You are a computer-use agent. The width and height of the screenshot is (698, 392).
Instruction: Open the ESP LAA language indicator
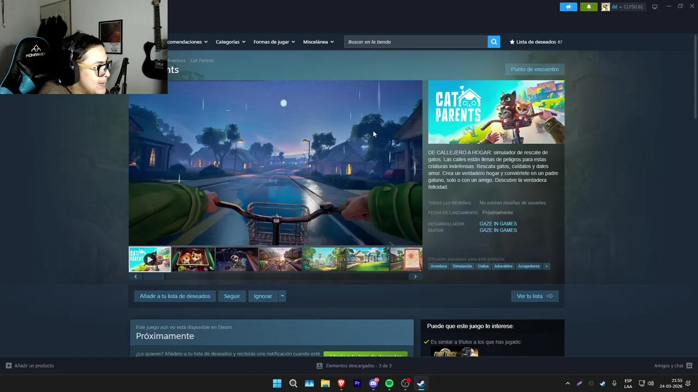[628, 383]
